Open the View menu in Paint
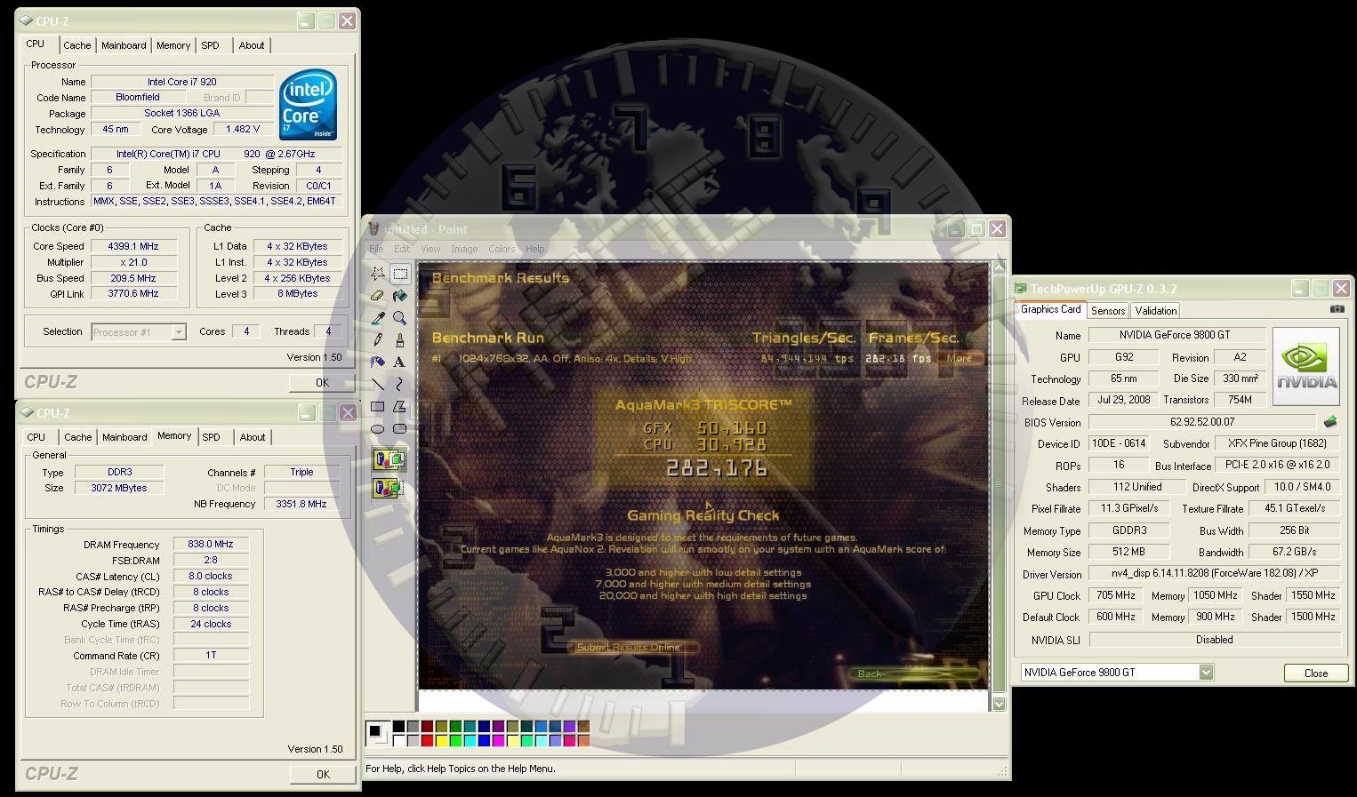 click(430, 249)
